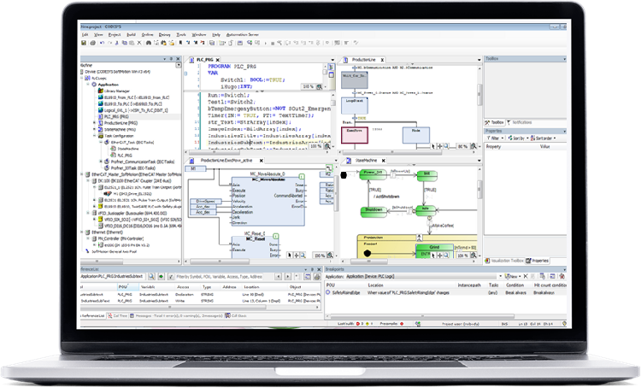The height and width of the screenshot is (388, 641).
Task: Open the Project menu
Action: tap(114, 35)
